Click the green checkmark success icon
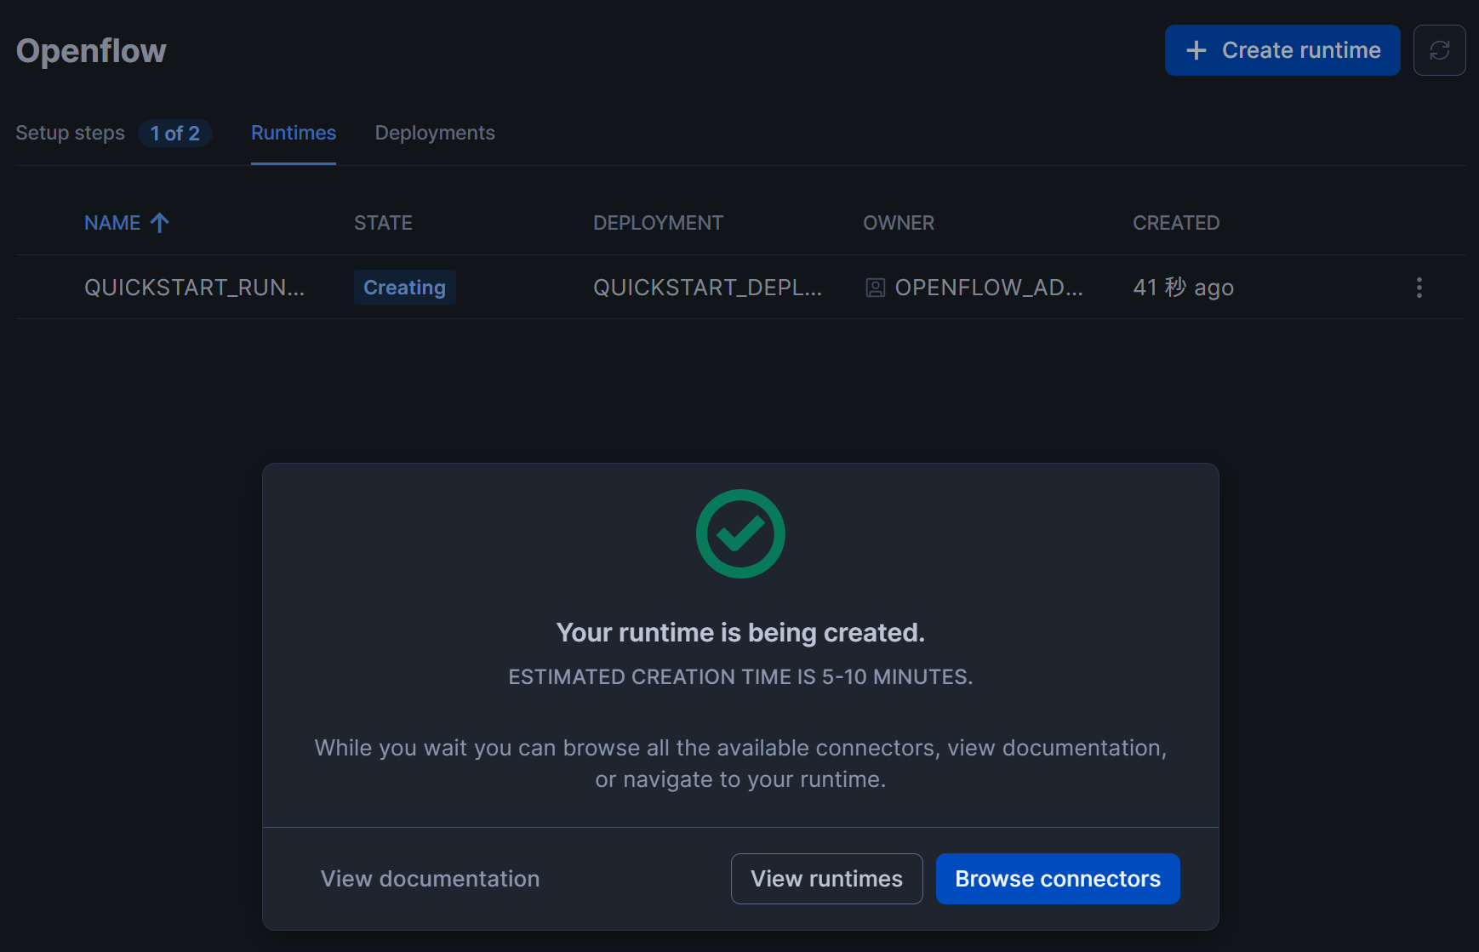1479x952 pixels. [740, 533]
